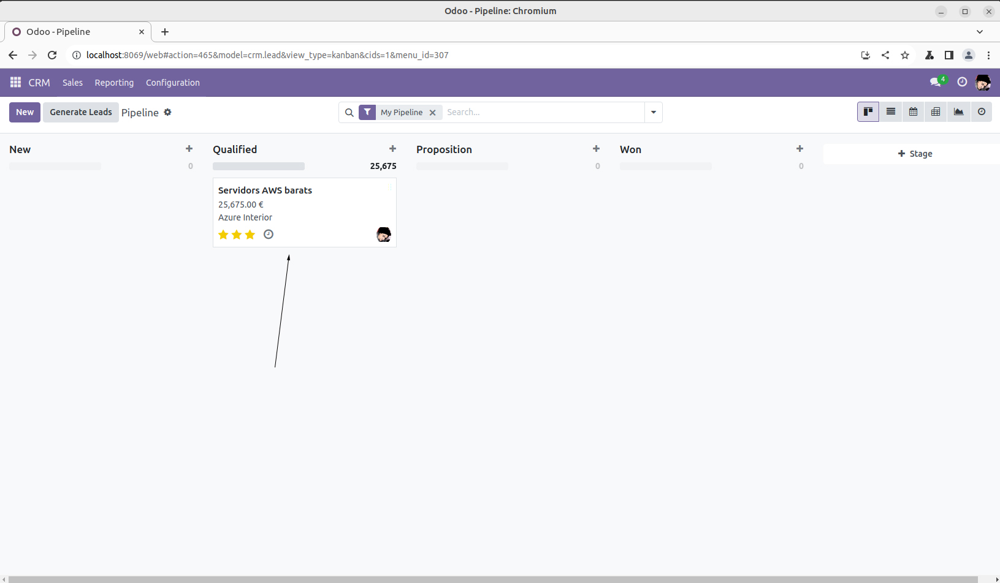
Task: Expand the search options dropdown
Action: [x=654, y=112]
